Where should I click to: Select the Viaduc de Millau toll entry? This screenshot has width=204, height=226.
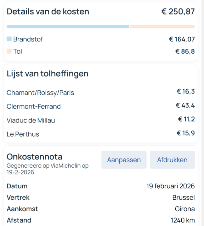click(x=31, y=120)
